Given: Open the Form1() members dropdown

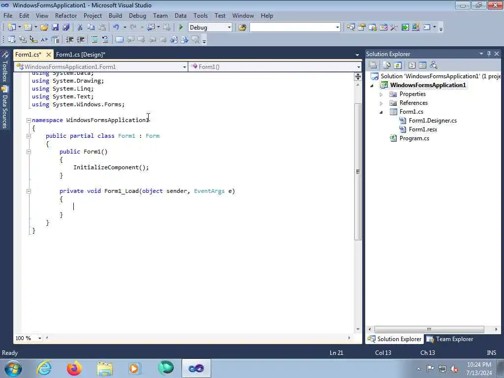Looking at the screenshot, I should click(x=358, y=67).
